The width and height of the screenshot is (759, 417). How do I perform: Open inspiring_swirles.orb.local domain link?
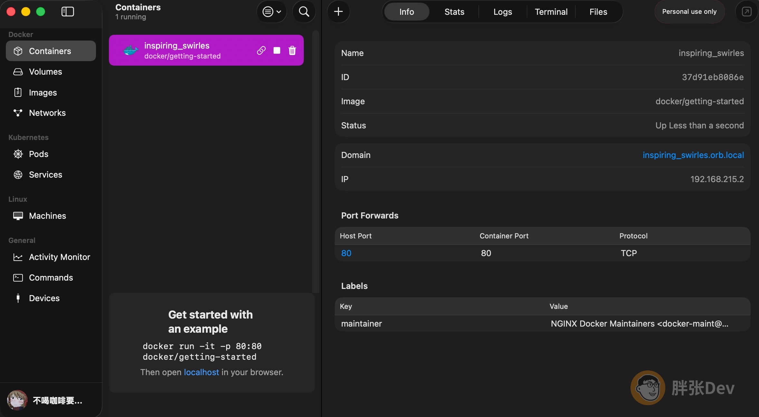[693, 155]
